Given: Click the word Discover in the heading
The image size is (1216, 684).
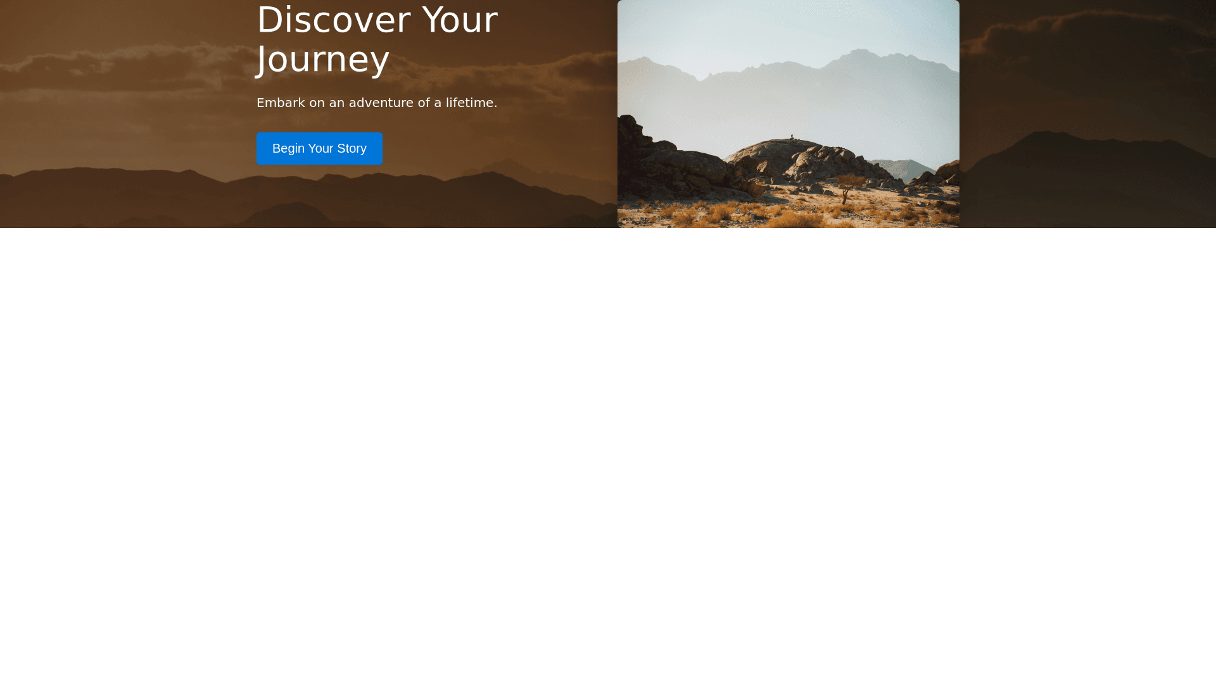Looking at the screenshot, I should tap(333, 20).
